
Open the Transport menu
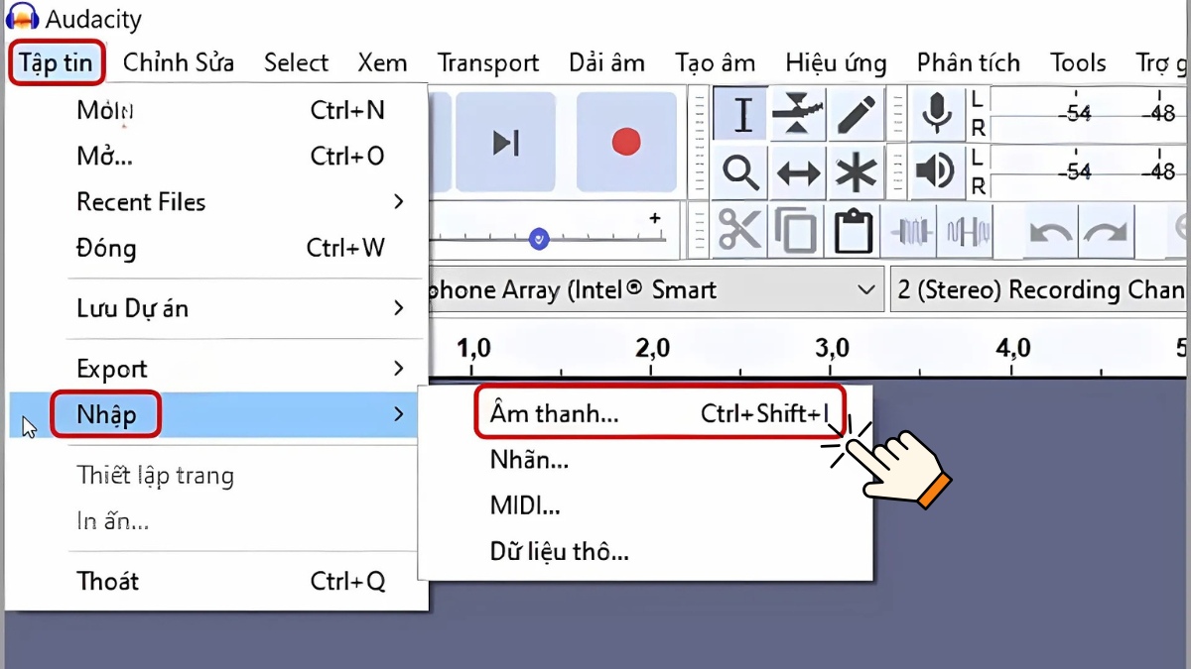(x=488, y=63)
